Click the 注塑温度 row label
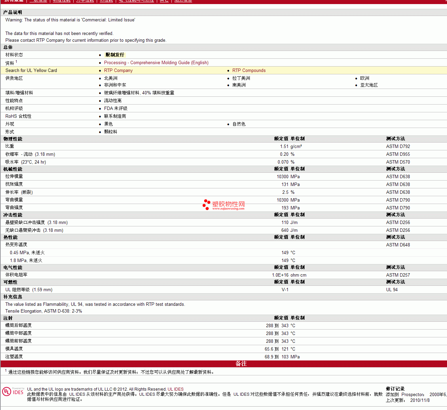The width and height of the screenshot is (447, 410). pyautogui.click(x=14, y=357)
